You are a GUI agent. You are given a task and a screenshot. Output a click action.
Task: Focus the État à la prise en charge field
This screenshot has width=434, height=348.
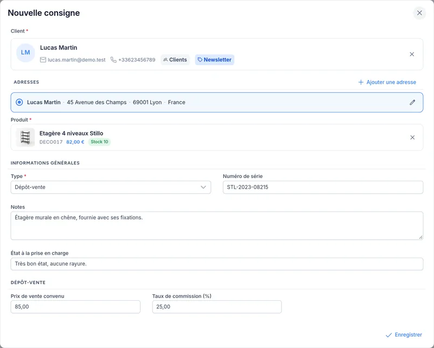click(217, 264)
